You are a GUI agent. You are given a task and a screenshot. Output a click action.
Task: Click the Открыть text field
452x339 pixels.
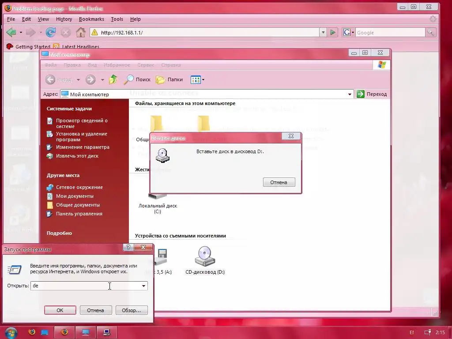click(x=85, y=286)
